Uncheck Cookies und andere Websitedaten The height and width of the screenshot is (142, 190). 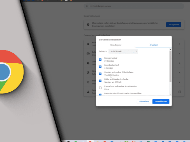(100, 74)
